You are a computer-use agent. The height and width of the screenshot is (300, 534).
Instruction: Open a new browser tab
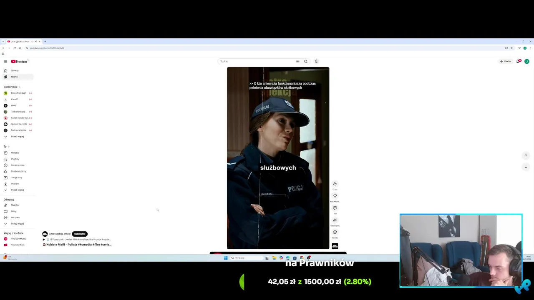tap(45, 41)
